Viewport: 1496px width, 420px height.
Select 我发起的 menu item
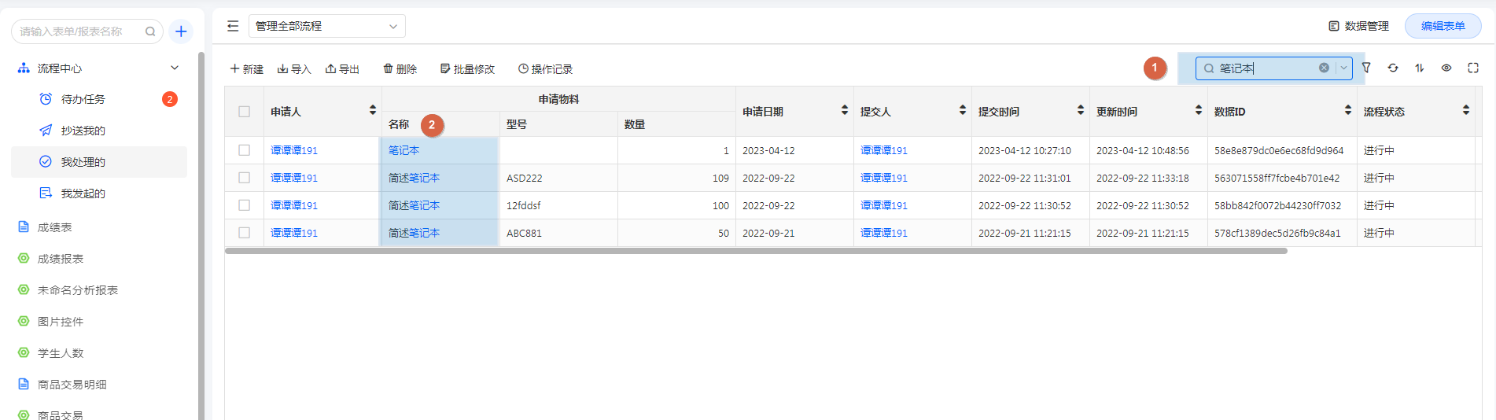(x=83, y=193)
